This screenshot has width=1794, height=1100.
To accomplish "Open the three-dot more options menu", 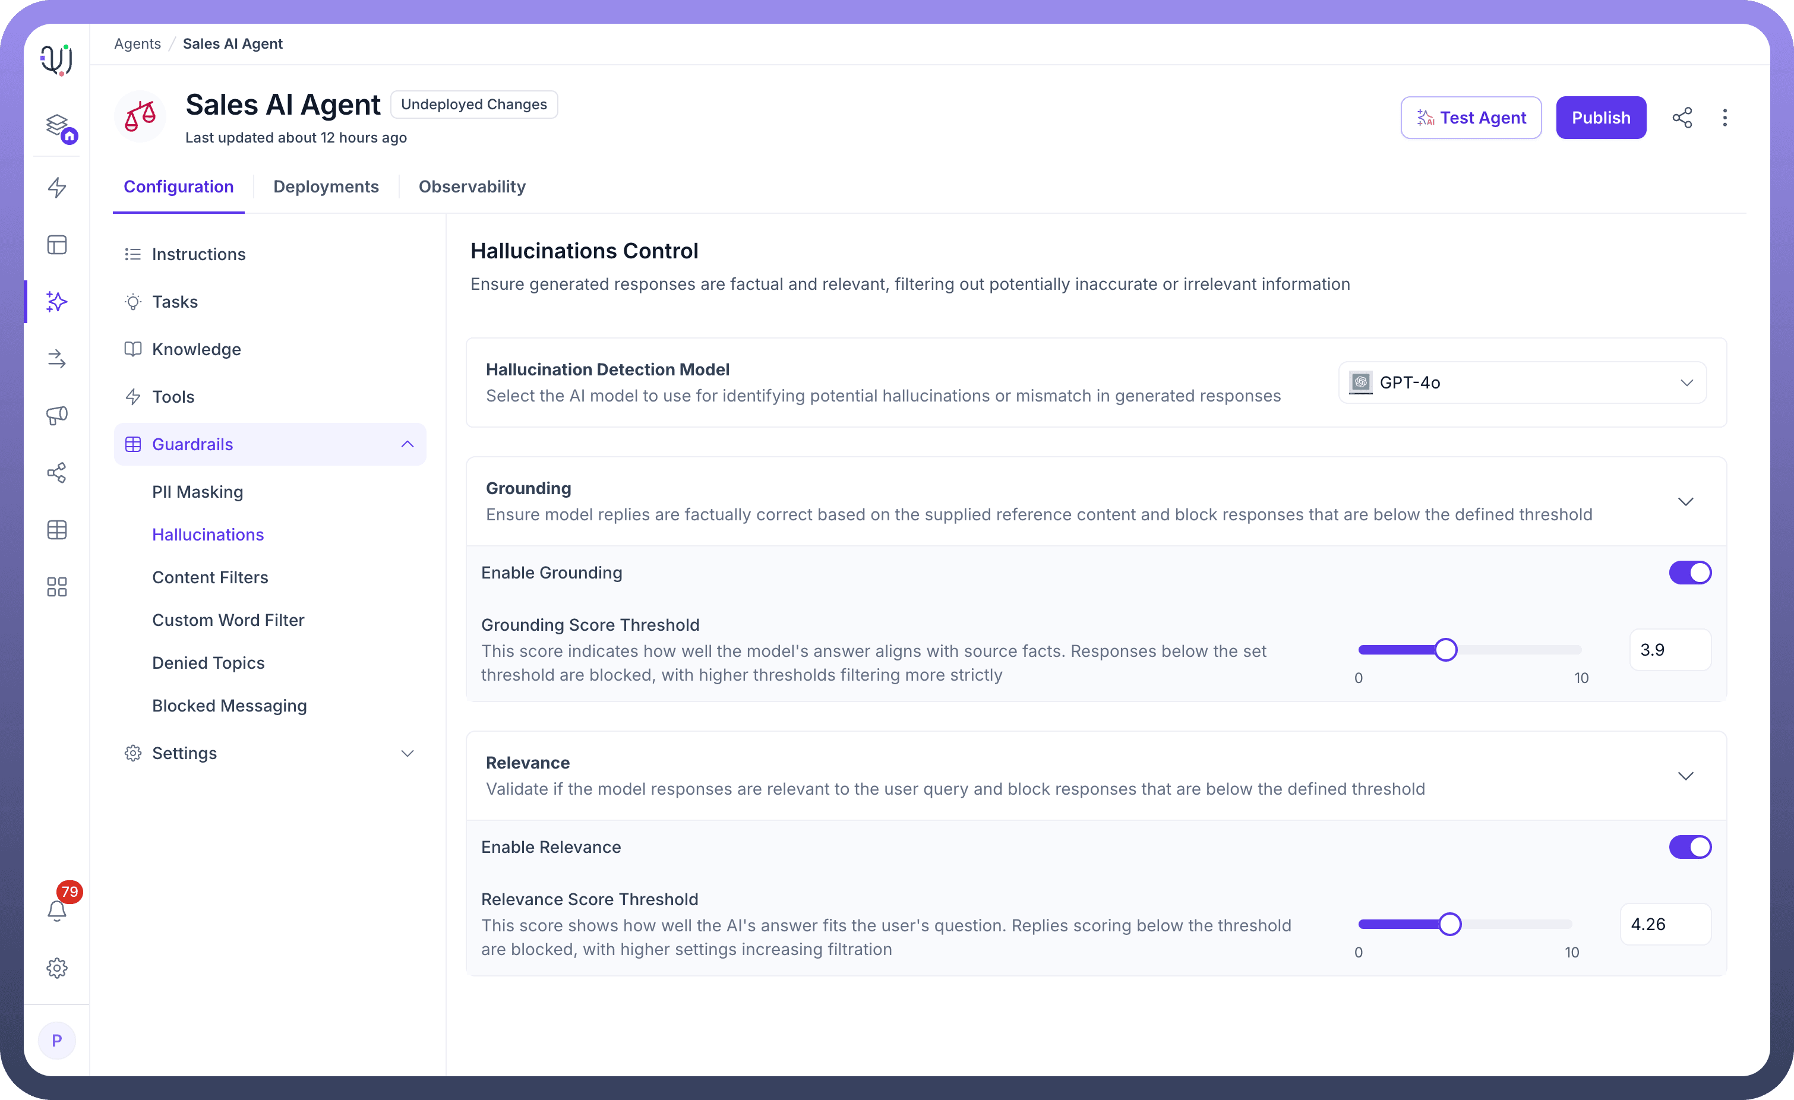I will 1724,118.
